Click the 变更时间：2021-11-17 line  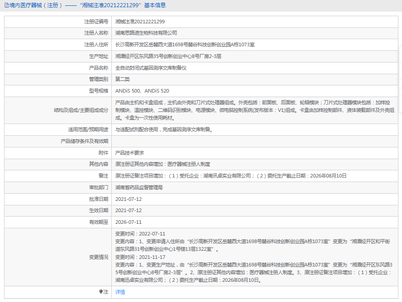pos(140,257)
